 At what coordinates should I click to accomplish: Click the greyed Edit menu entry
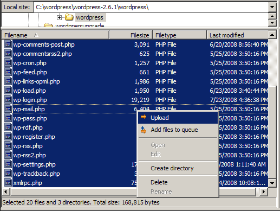(178, 154)
